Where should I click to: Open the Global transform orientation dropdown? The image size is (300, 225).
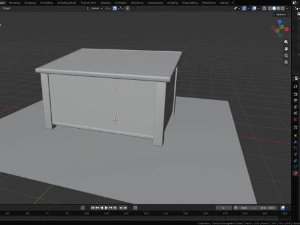(94, 8)
